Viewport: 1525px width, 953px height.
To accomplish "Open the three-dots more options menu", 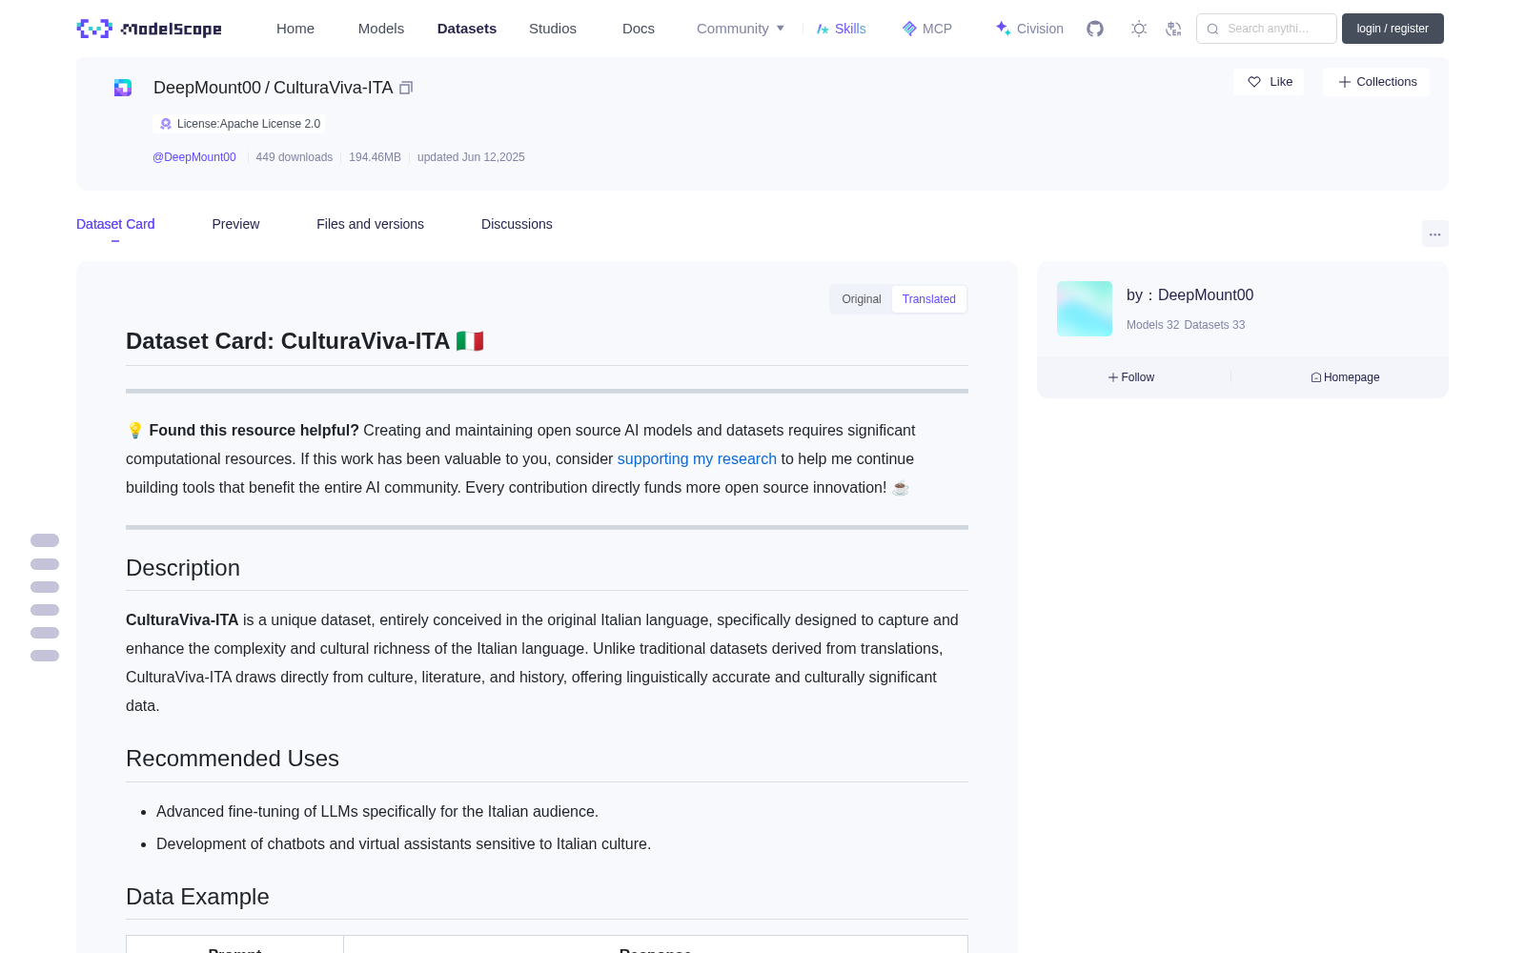I will (1435, 233).
